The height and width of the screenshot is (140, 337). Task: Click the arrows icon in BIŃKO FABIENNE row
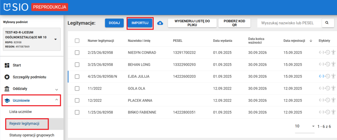pos(321,112)
